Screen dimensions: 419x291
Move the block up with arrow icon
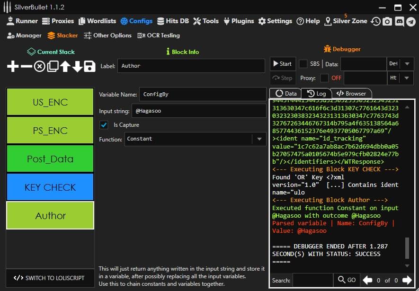coord(65,66)
